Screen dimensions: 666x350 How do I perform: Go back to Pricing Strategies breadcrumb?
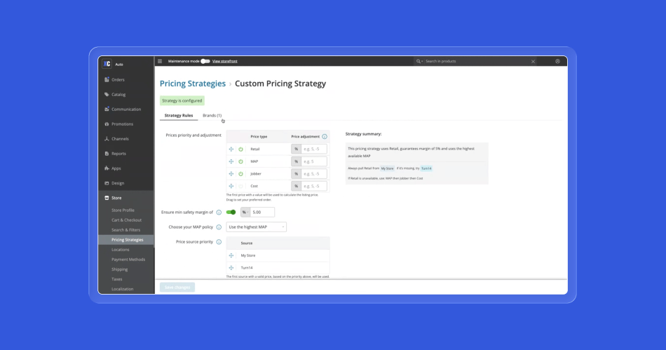193,83
